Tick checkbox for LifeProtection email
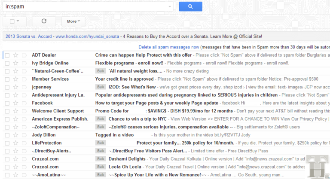330x179 pixels. tap(7, 143)
